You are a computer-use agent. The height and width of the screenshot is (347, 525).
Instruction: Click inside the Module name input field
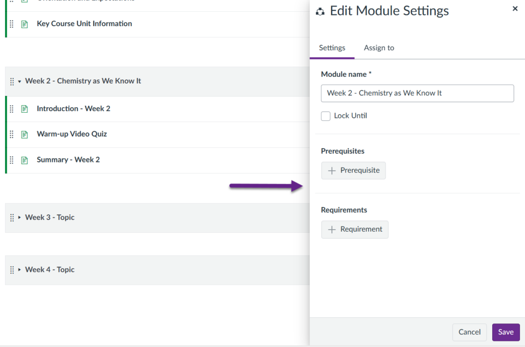click(417, 93)
